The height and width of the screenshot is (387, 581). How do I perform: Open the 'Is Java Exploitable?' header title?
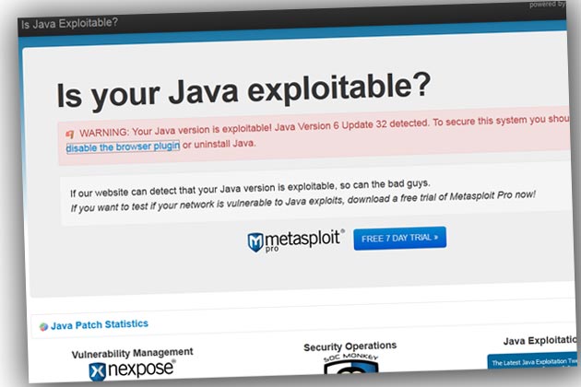pos(69,24)
